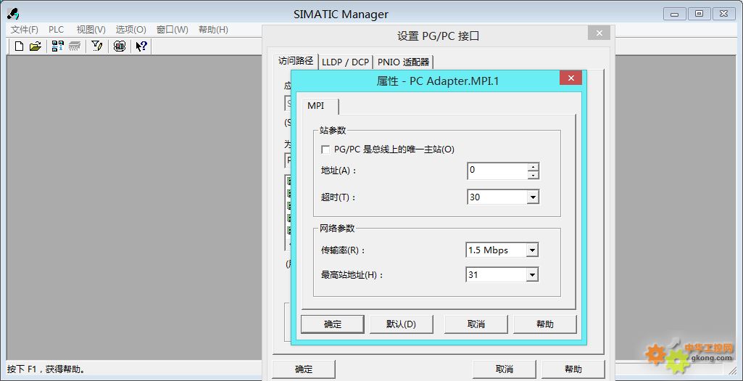Click 帮助 in the 设置 PG/PC 接口 dialog

[x=573, y=369]
